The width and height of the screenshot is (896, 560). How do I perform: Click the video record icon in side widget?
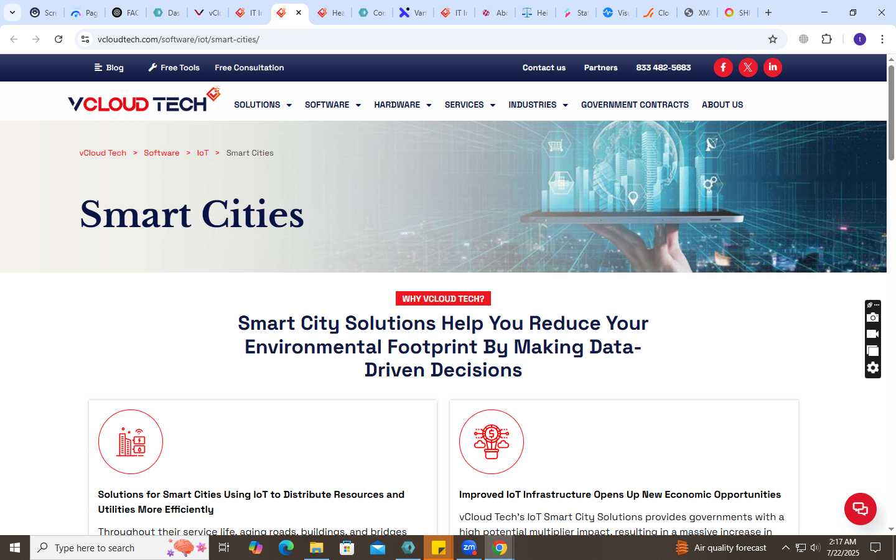click(x=873, y=334)
